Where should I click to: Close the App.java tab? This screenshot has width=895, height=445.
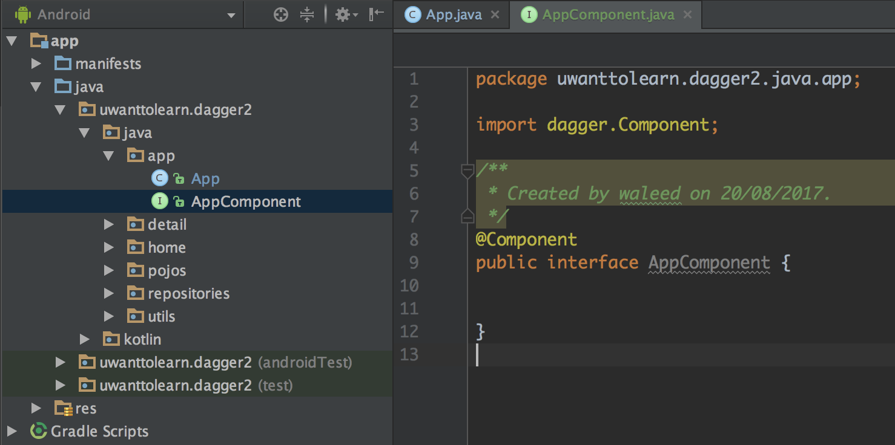pyautogui.click(x=495, y=15)
